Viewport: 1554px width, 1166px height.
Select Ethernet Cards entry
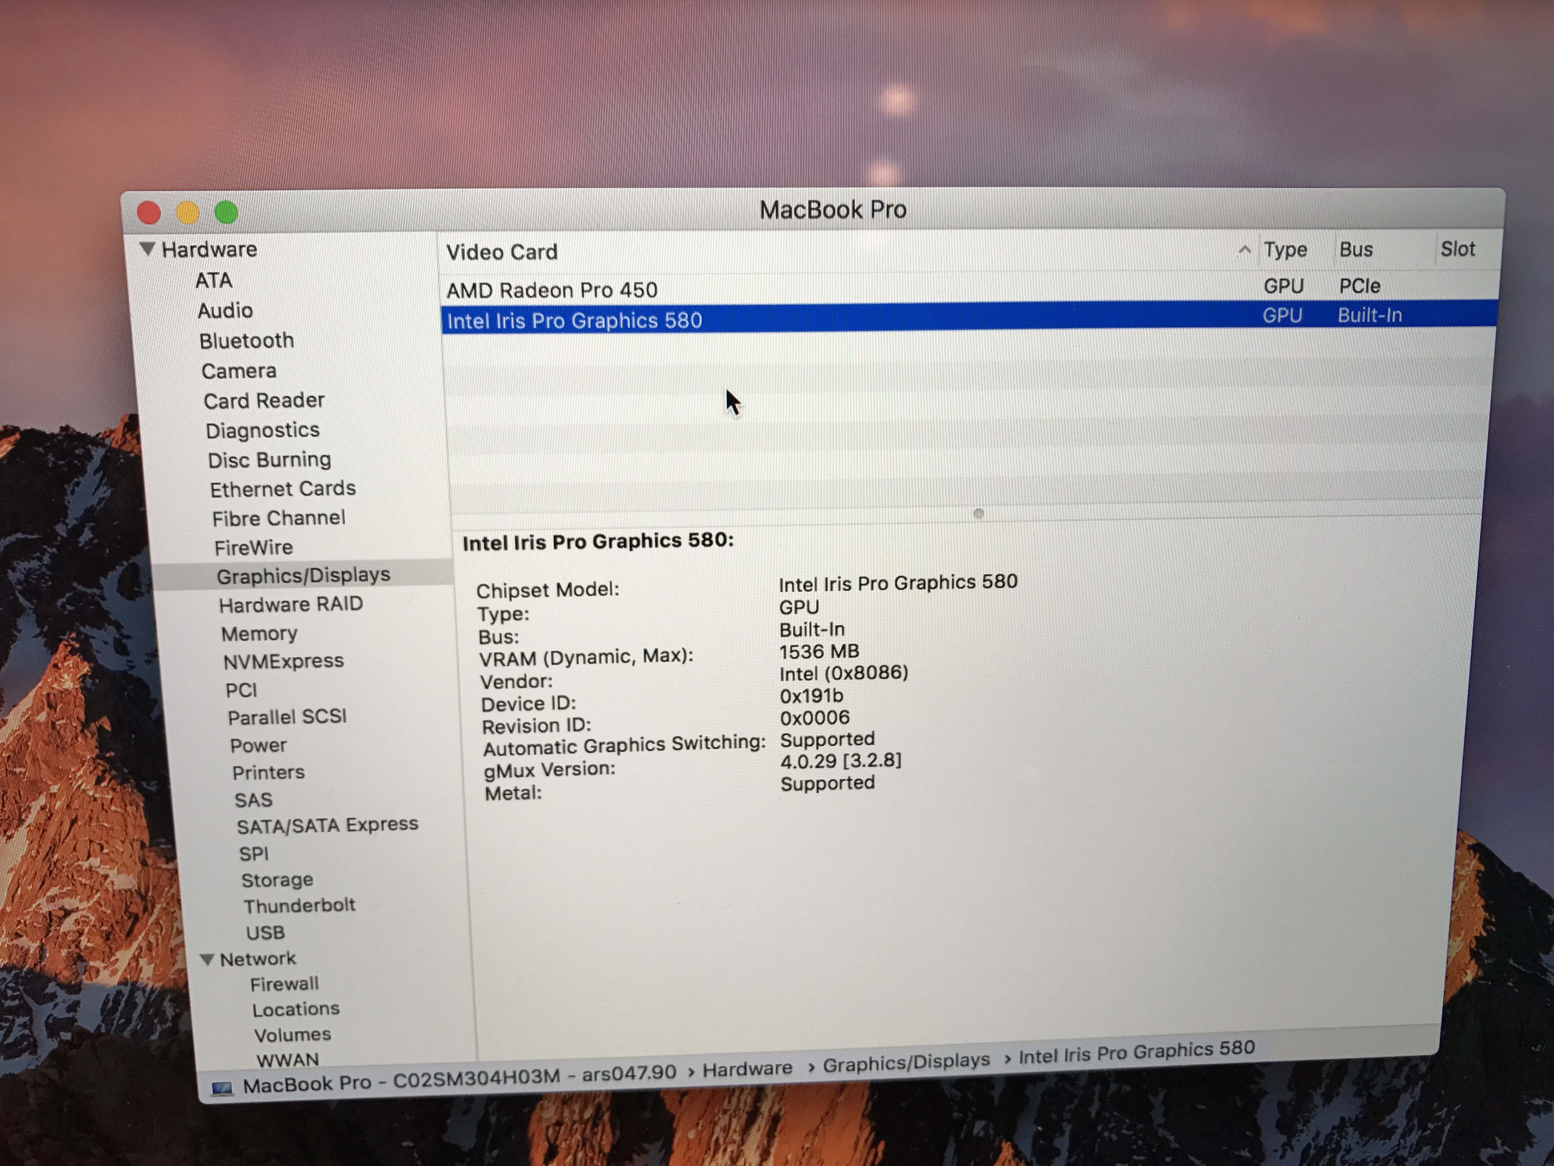coord(283,489)
